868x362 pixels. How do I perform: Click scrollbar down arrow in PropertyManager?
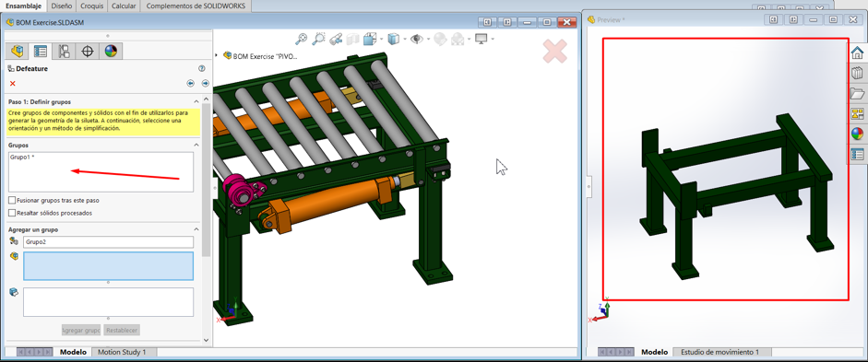point(207,341)
